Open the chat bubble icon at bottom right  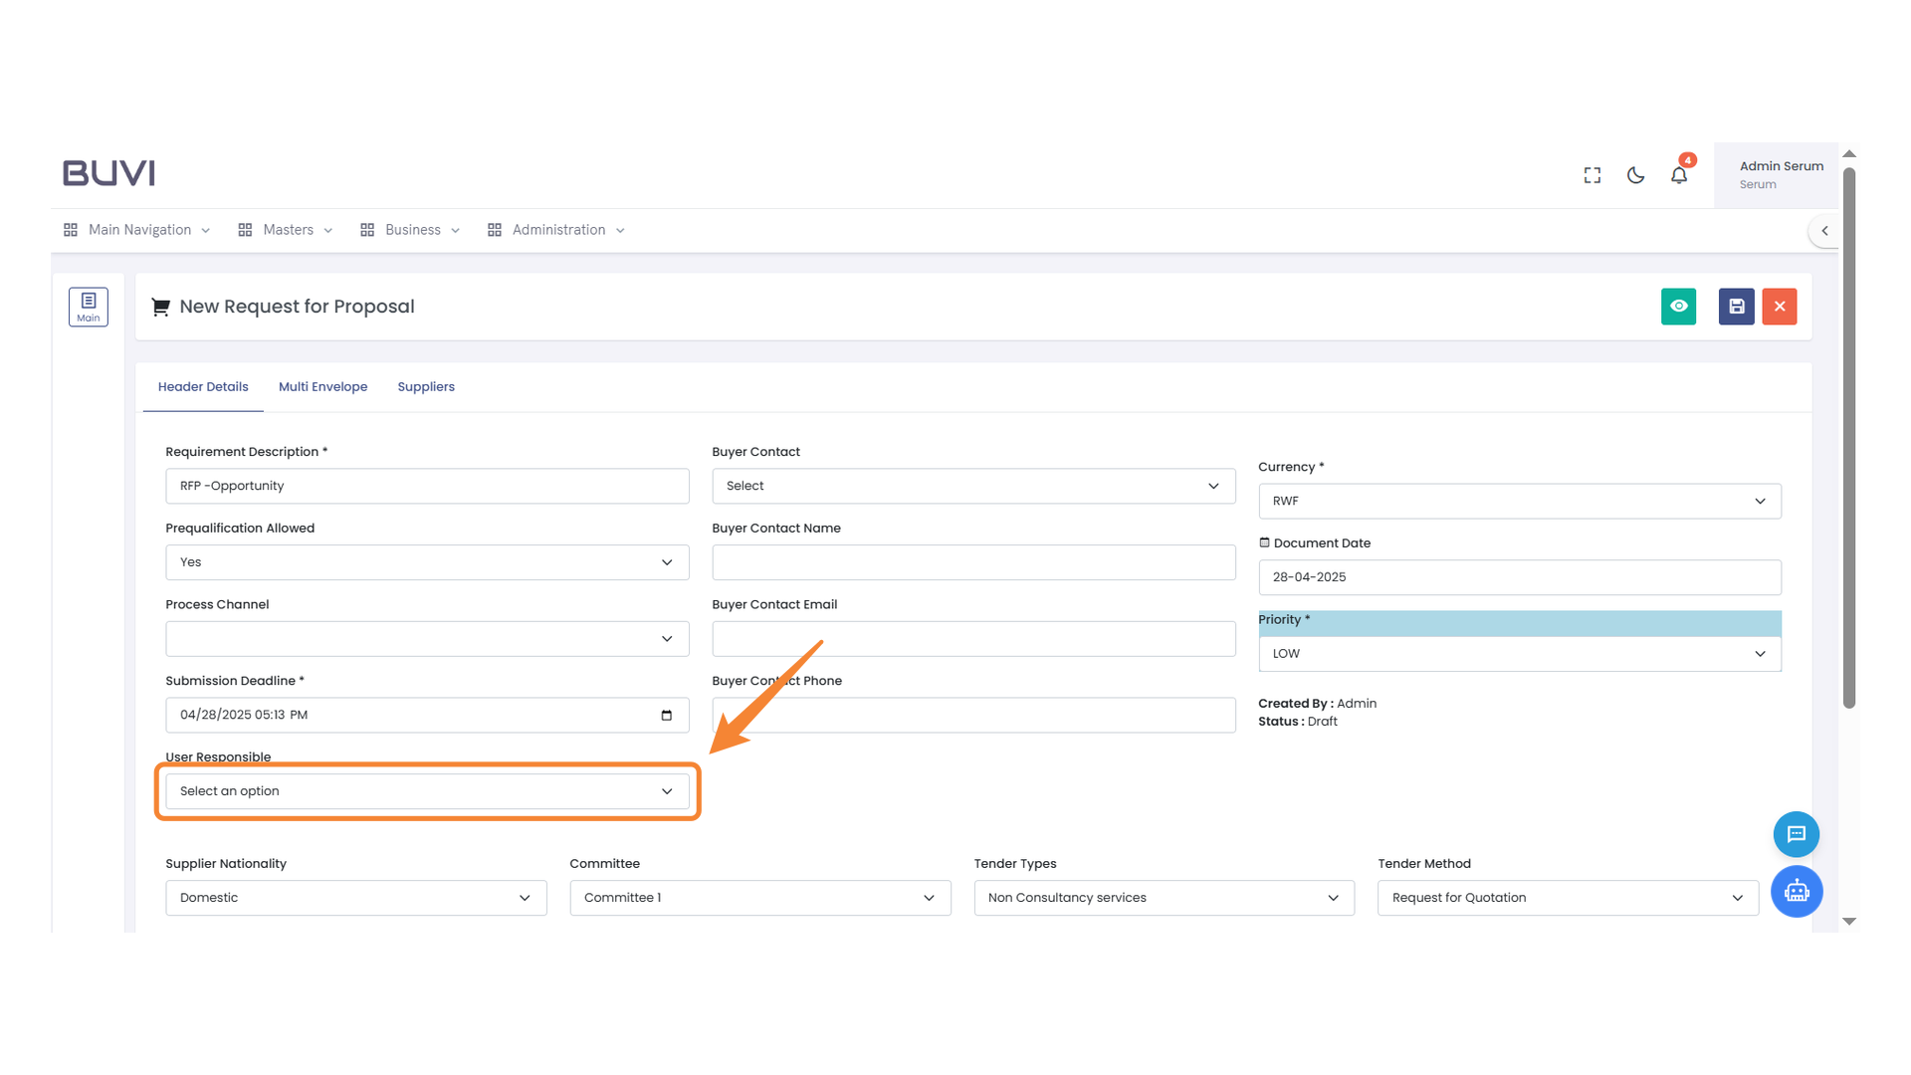pos(1797,834)
